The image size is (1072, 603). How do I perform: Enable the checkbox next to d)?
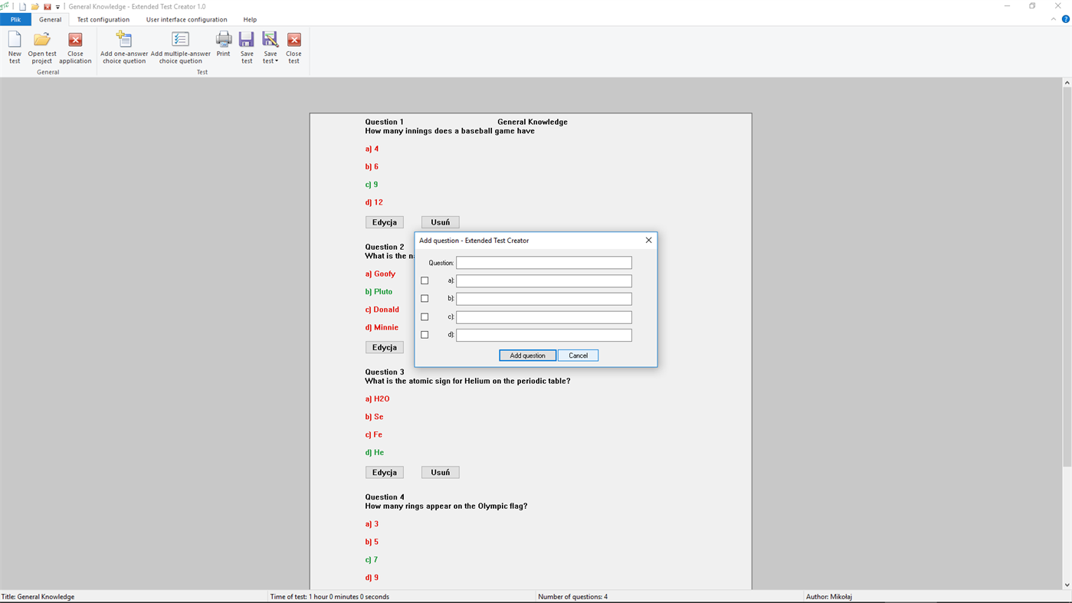(x=425, y=334)
